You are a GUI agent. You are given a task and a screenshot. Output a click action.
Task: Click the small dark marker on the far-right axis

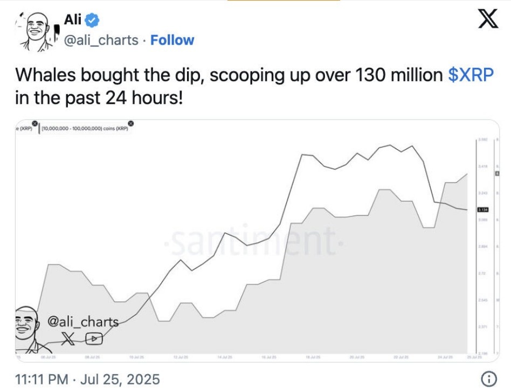[498, 173]
